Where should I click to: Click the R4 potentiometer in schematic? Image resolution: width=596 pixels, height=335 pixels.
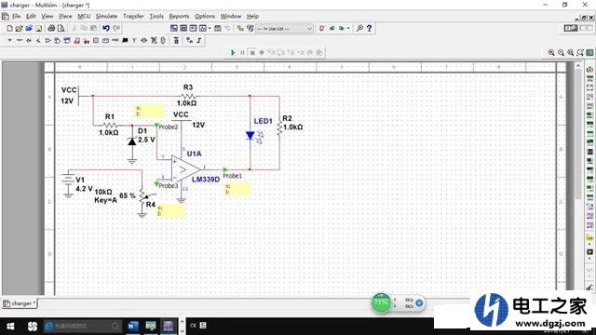(x=142, y=198)
